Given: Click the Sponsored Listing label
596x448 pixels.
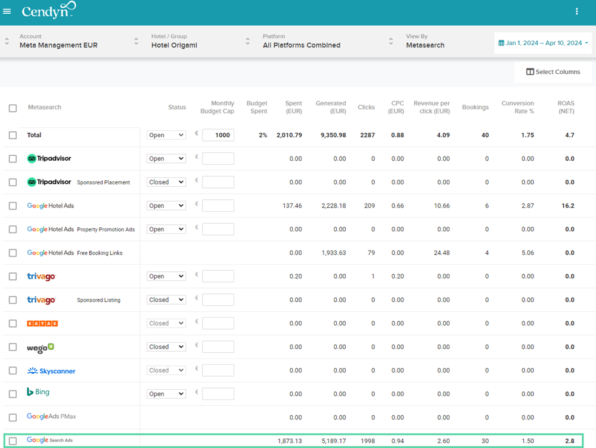Looking at the screenshot, I should pos(98,300).
